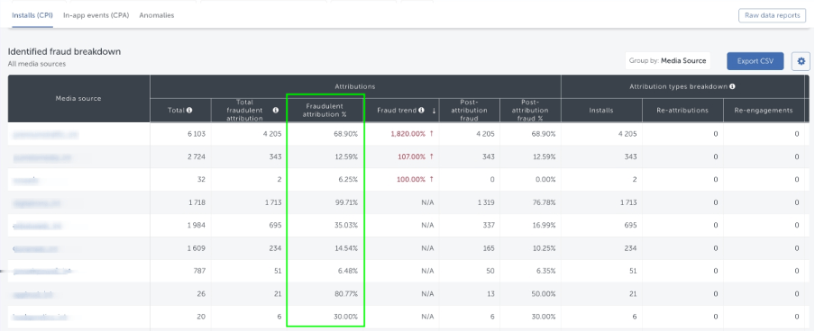Screen dimensions: 815x331
Task: Open table settings gear icon
Action: pyautogui.click(x=801, y=61)
